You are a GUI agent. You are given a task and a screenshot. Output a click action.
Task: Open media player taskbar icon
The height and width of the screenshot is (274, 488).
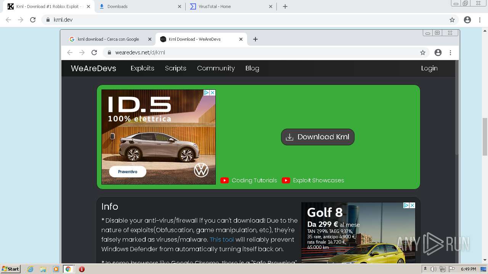click(x=56, y=269)
